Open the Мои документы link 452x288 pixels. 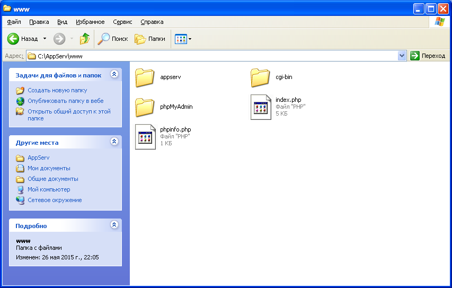coord(49,168)
